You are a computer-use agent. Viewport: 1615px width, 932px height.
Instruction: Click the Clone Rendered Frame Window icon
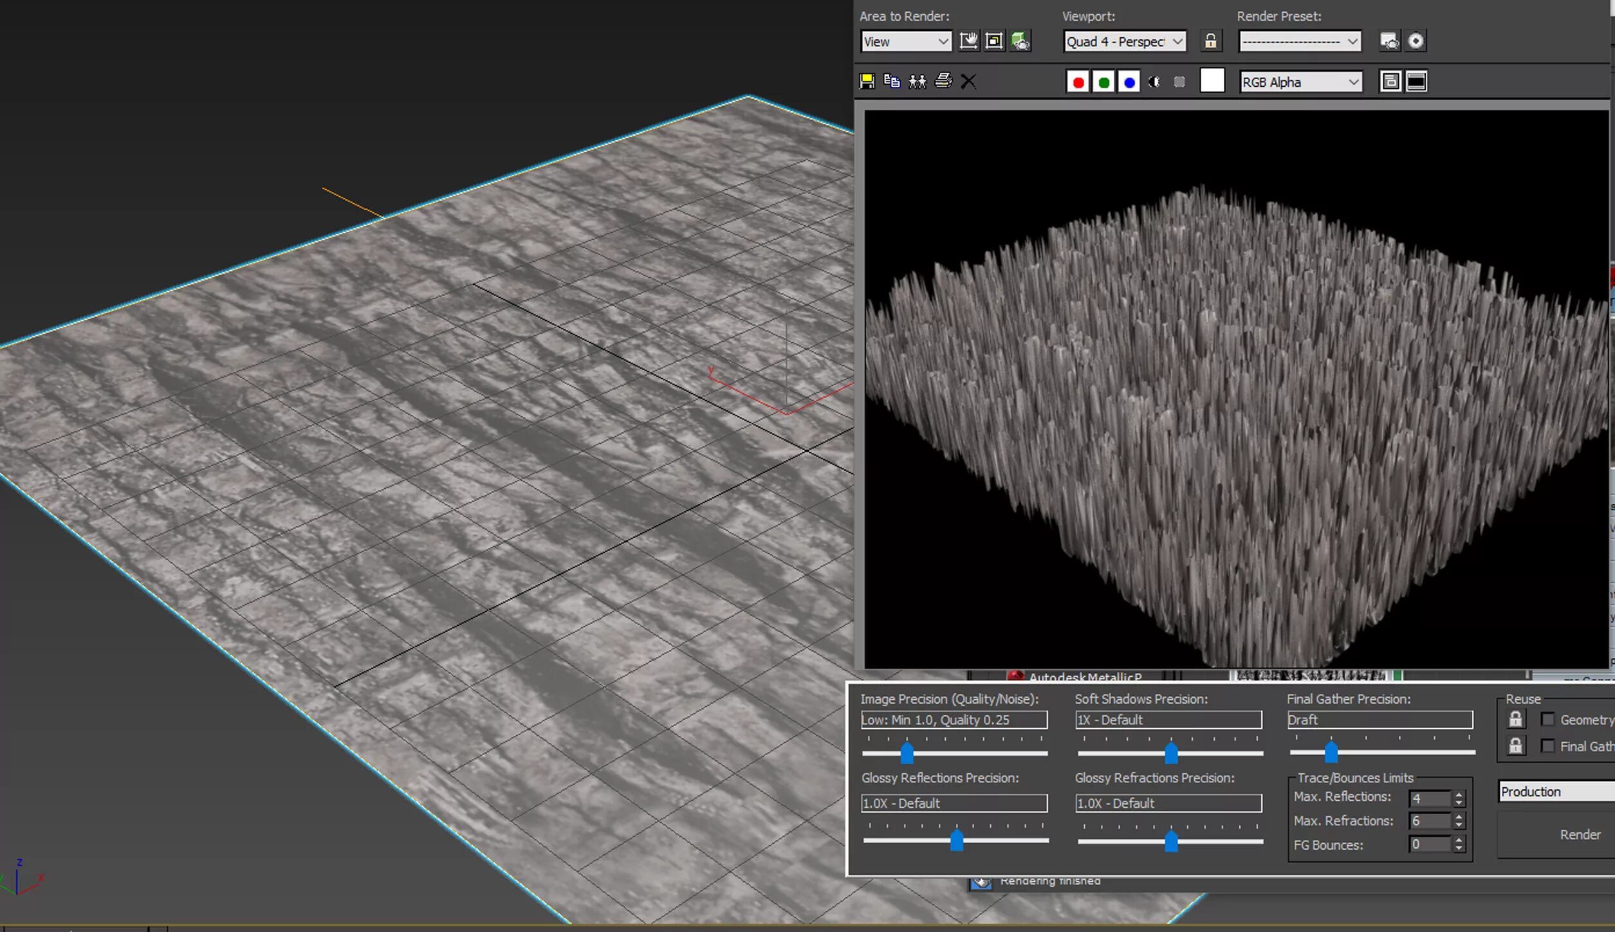point(917,81)
